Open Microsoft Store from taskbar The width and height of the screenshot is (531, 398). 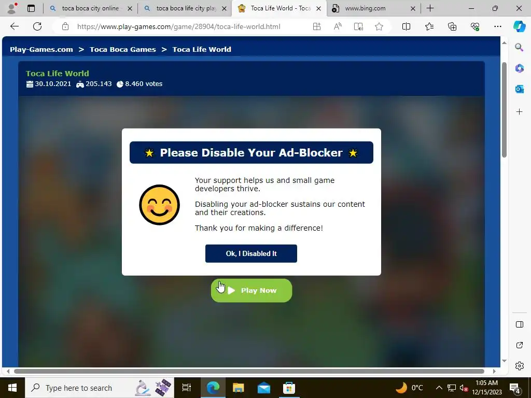289,388
